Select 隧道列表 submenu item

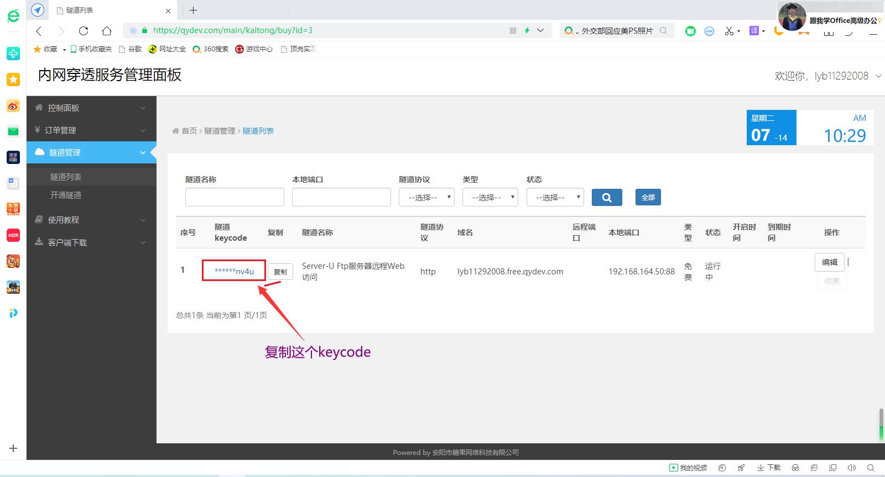pyautogui.click(x=66, y=177)
